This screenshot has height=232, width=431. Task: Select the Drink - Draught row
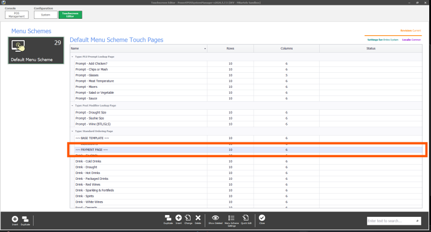coord(246,167)
